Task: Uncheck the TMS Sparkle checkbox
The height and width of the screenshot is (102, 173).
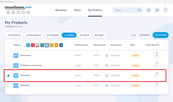Action: click(x=9, y=75)
